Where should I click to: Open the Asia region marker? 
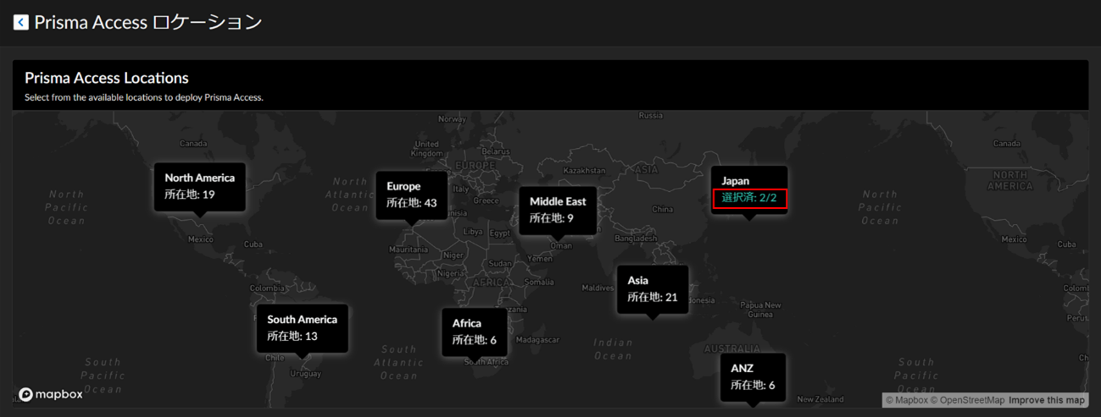click(x=653, y=289)
